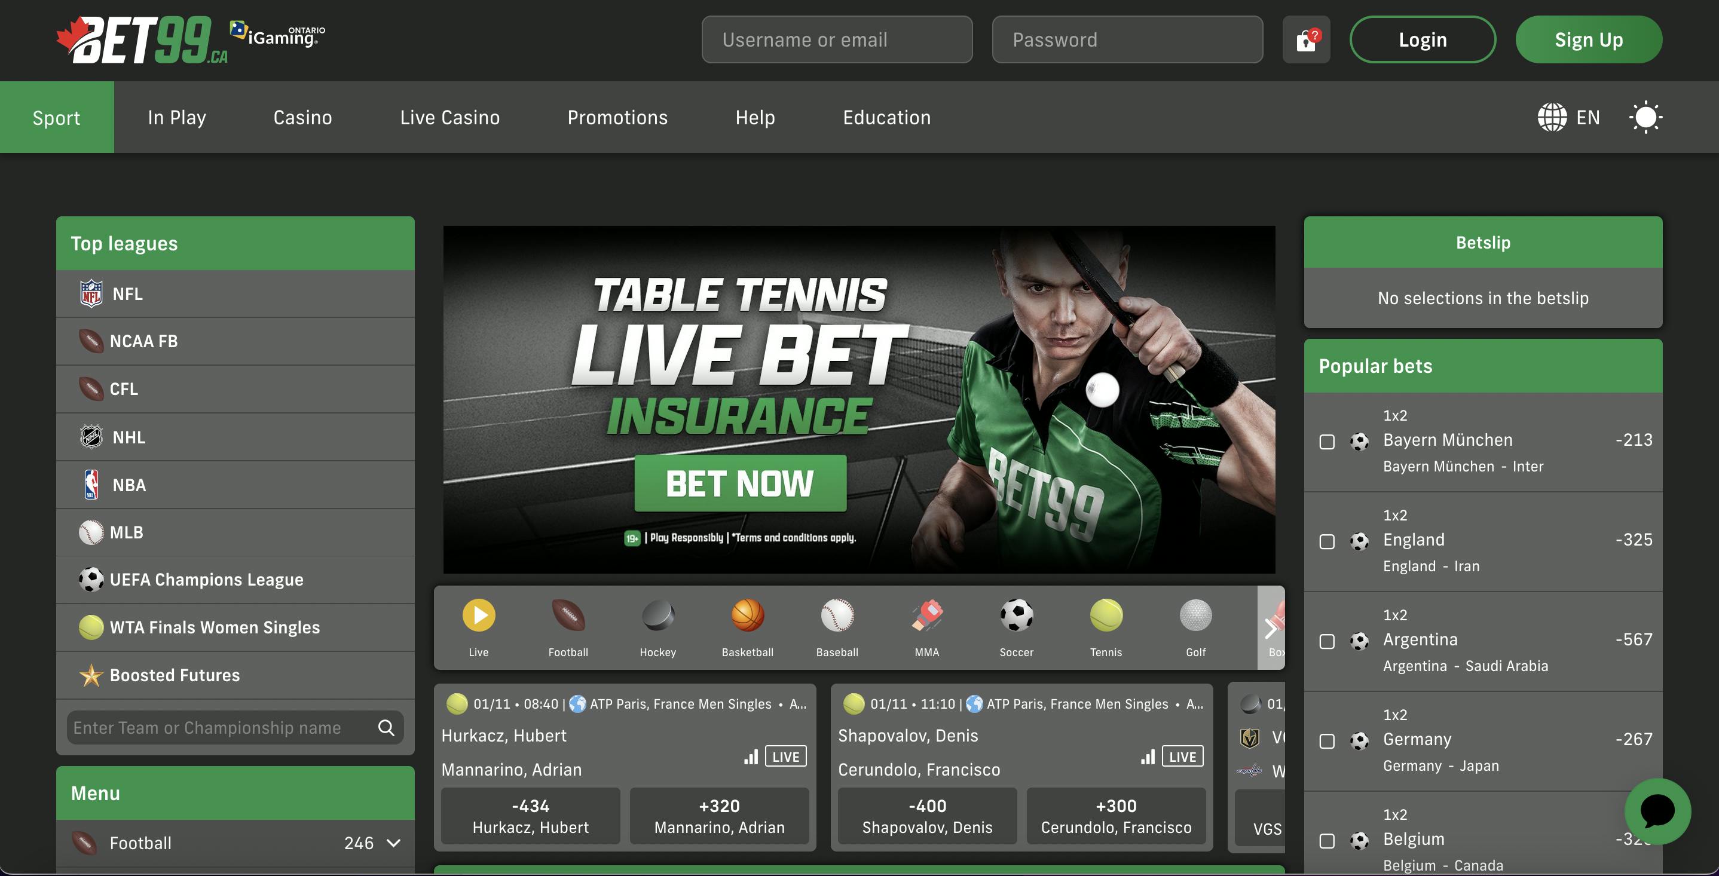
Task: Select the Argentina popular bet checkbox
Action: coord(1327,641)
